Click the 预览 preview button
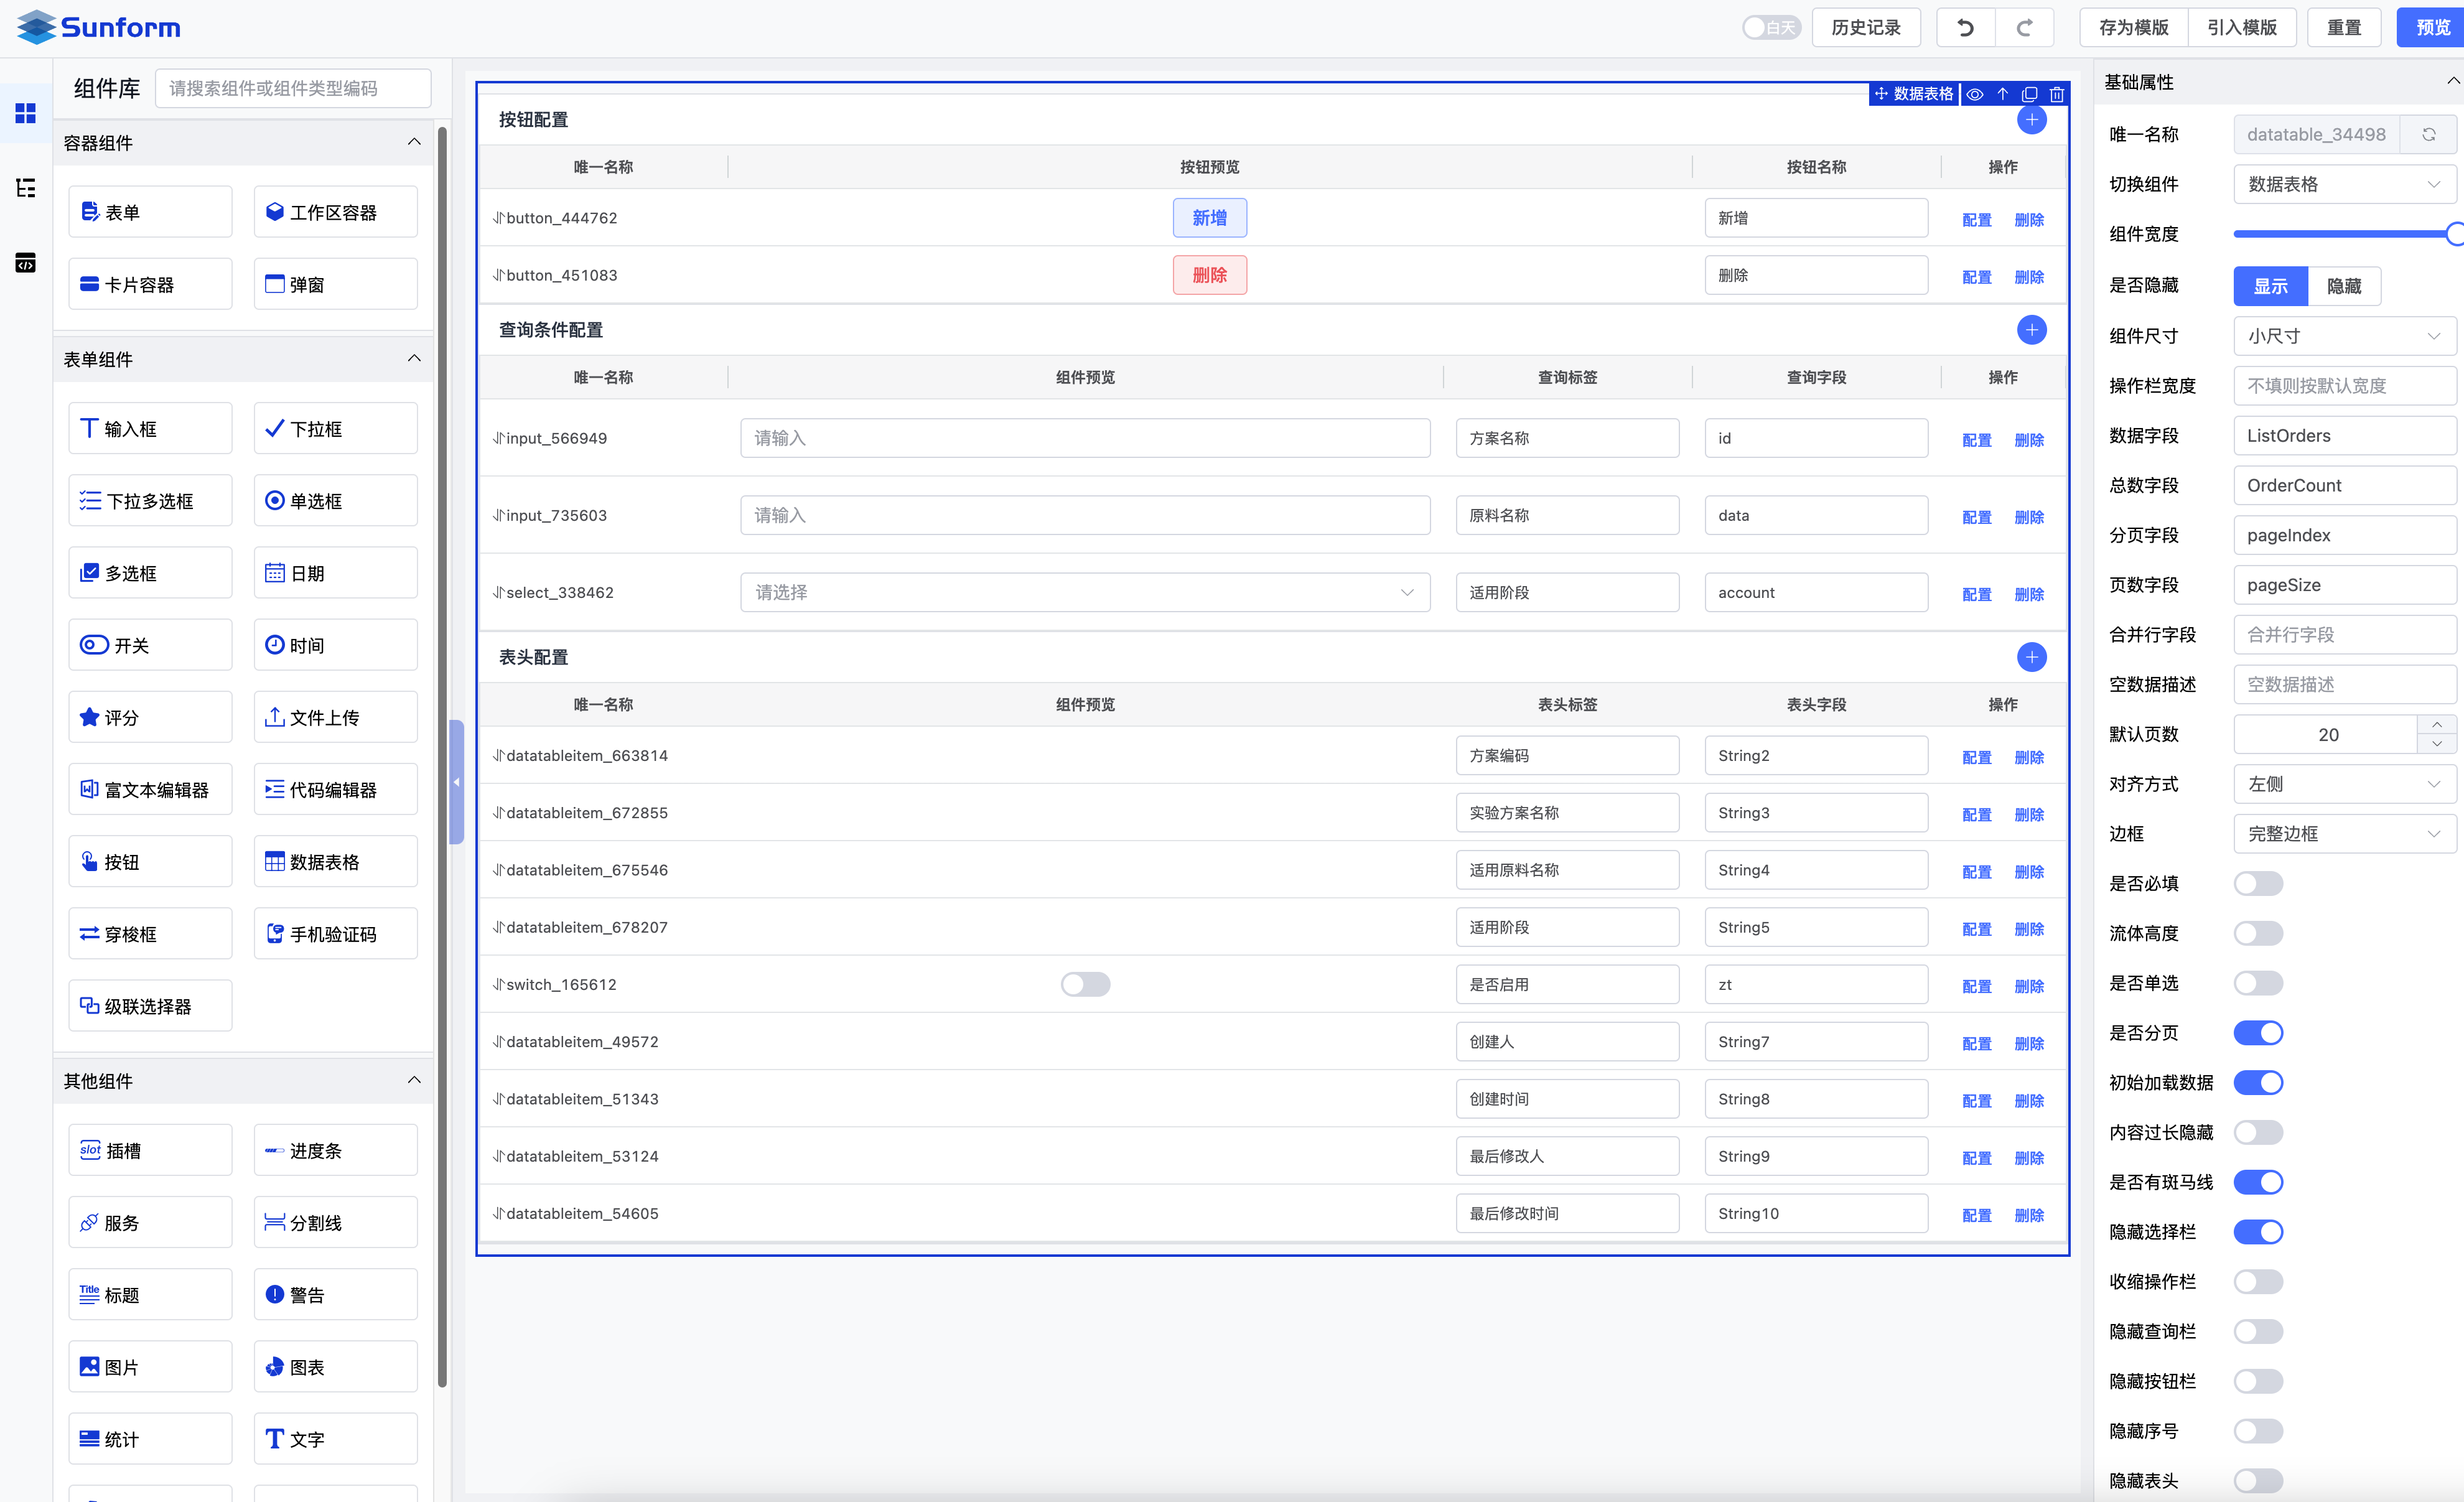Screen dimensions: 2464x1502 (x=2432, y=28)
